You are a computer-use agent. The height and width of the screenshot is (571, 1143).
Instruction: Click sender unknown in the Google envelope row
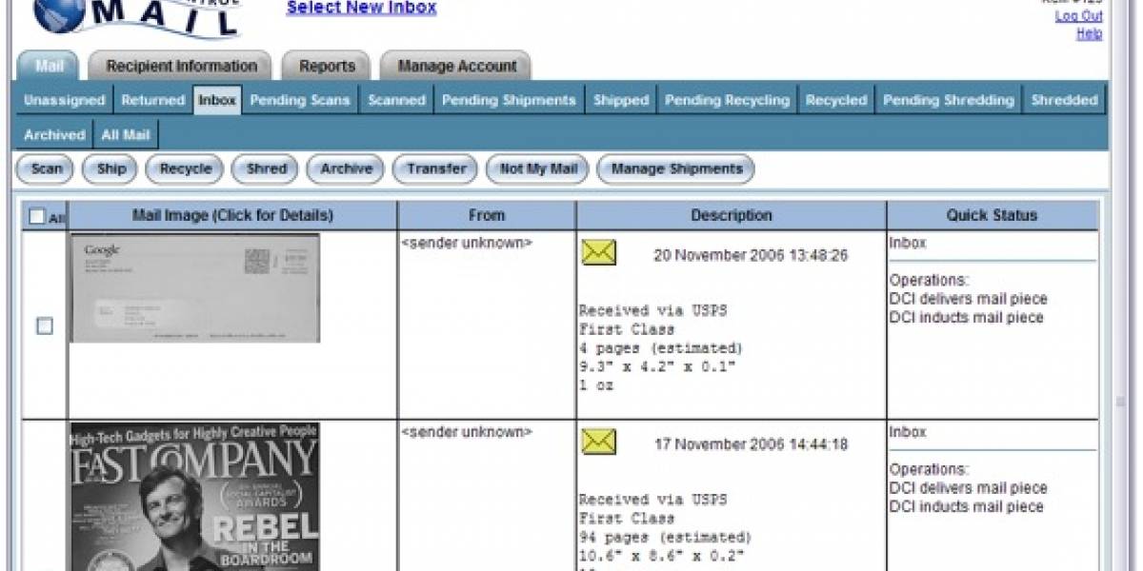[467, 243]
